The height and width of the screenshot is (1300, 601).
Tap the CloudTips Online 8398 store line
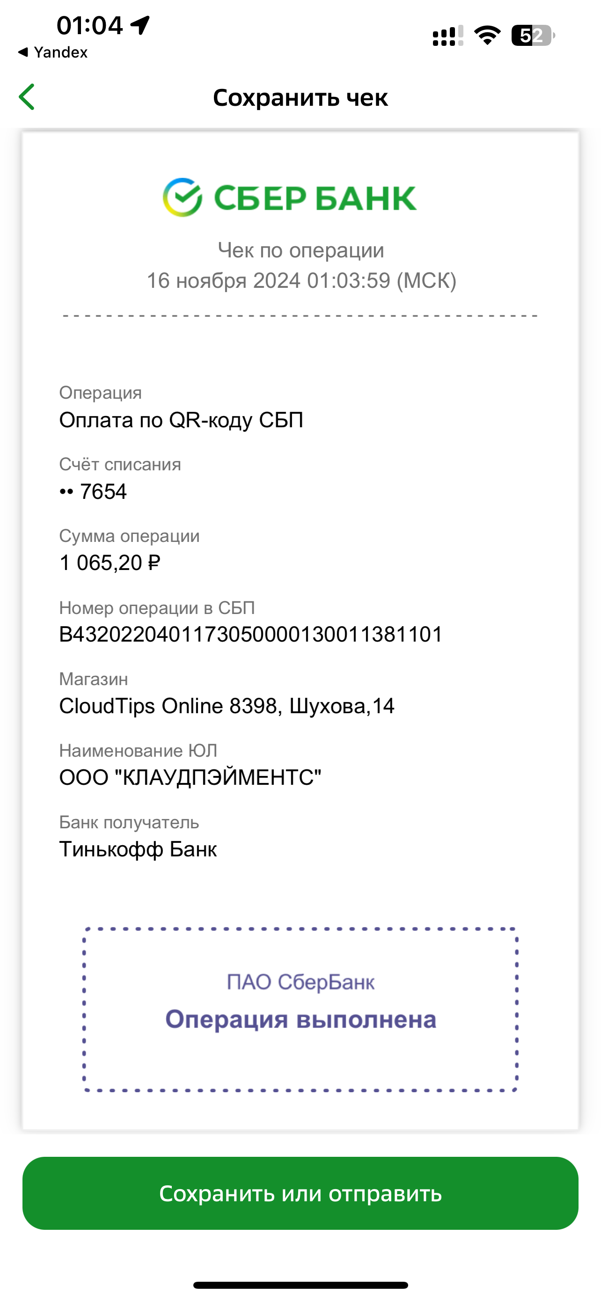(x=227, y=706)
